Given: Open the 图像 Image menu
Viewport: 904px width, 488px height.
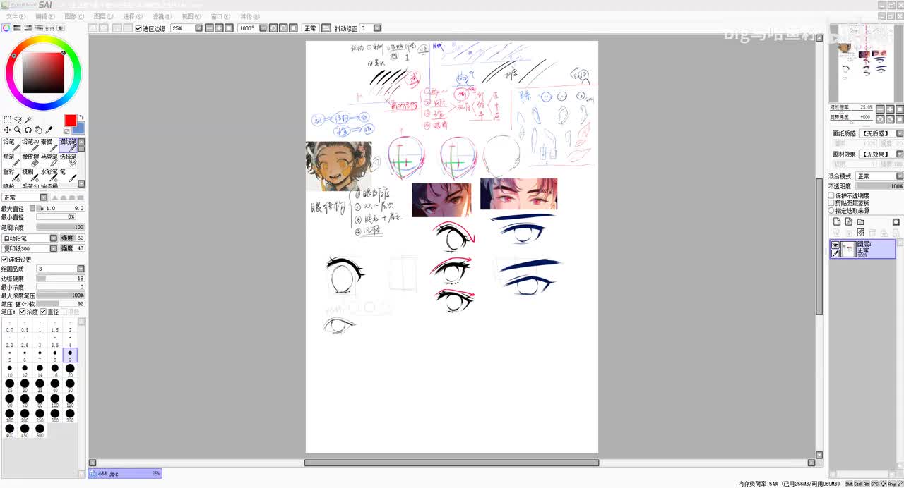Looking at the screenshot, I should (74, 16).
